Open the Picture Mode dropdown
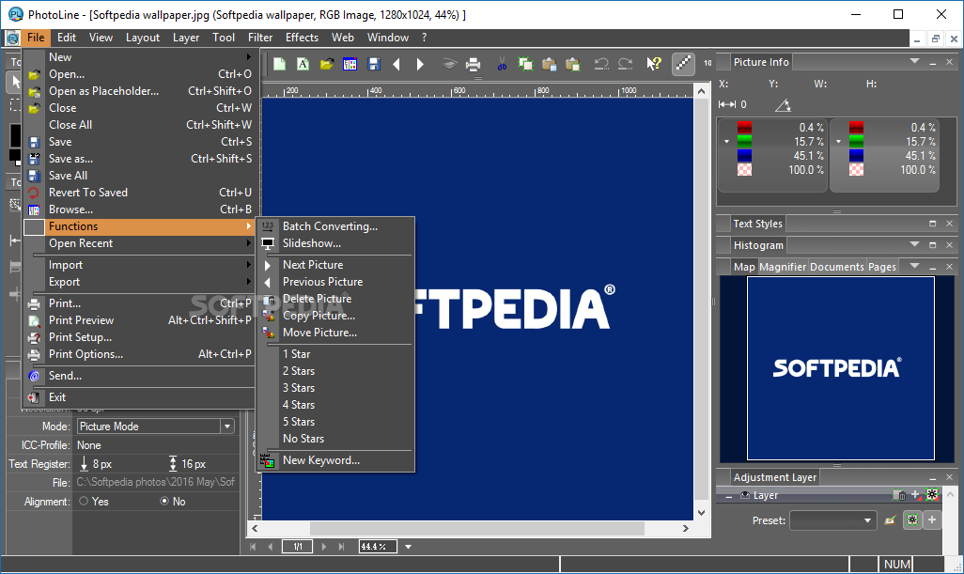 [227, 427]
